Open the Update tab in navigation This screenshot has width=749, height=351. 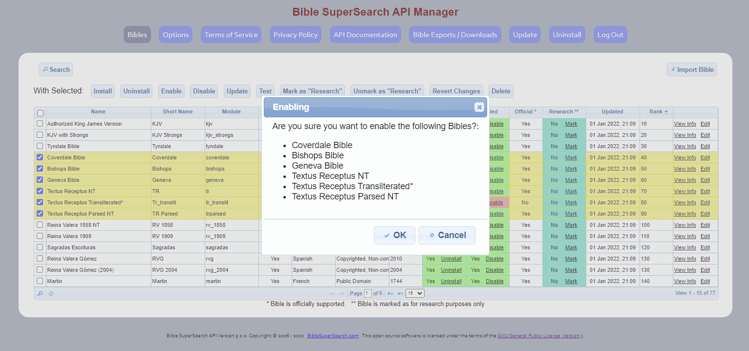pyautogui.click(x=525, y=35)
